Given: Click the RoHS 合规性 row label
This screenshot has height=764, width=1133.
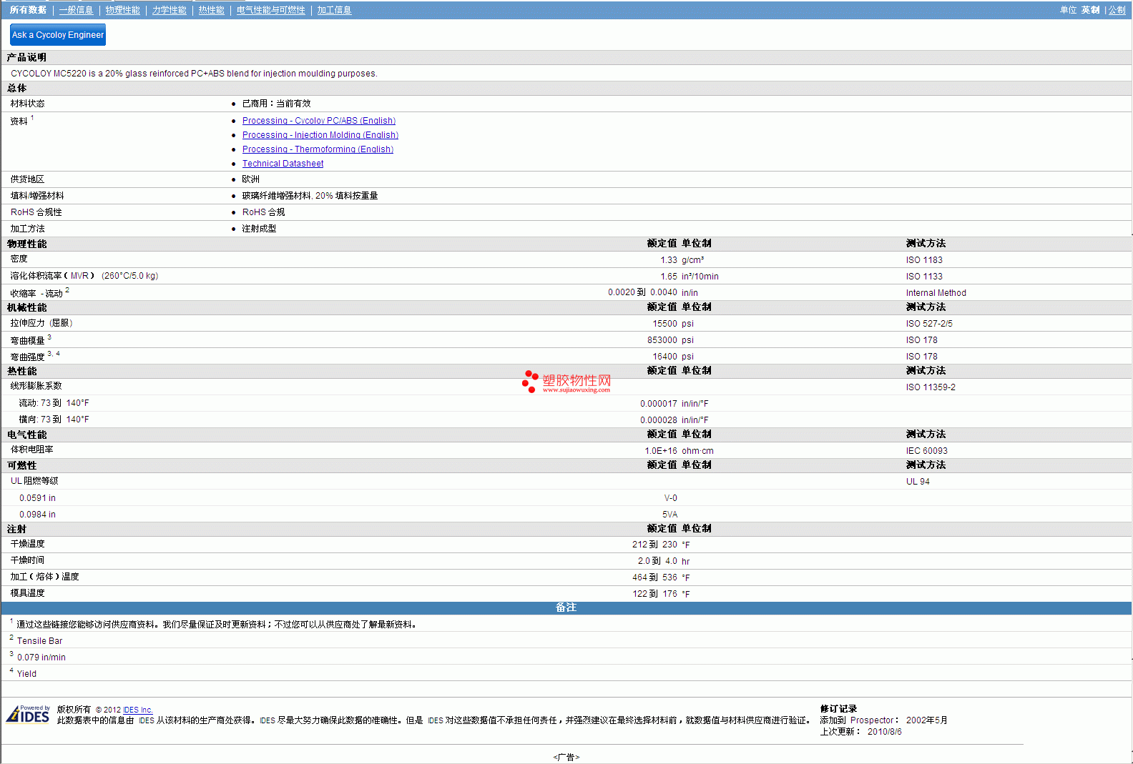Looking at the screenshot, I should click(x=36, y=212).
